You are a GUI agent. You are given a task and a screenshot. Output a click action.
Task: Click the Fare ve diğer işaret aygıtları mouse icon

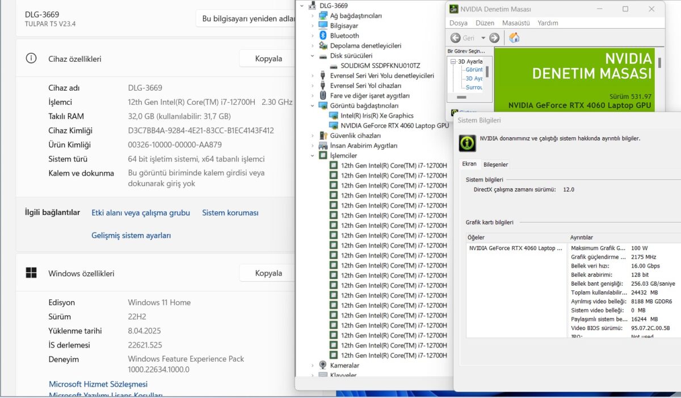tap(323, 96)
